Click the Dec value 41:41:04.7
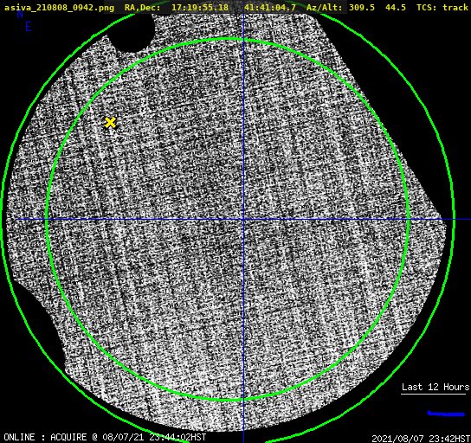Viewport: 471px width, 443px height. click(270, 7)
